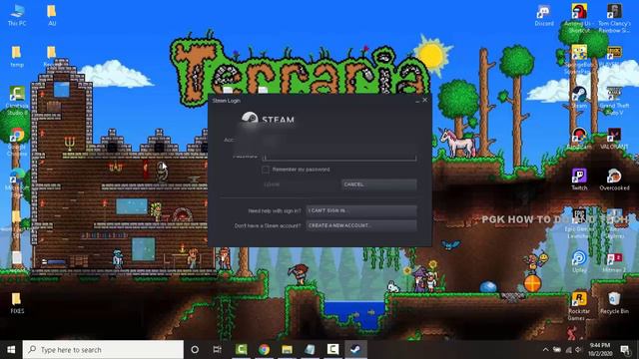639x359 pixels.
Task: Click the white Camtasia recorder taskbar icon
Action: [x=332, y=349]
